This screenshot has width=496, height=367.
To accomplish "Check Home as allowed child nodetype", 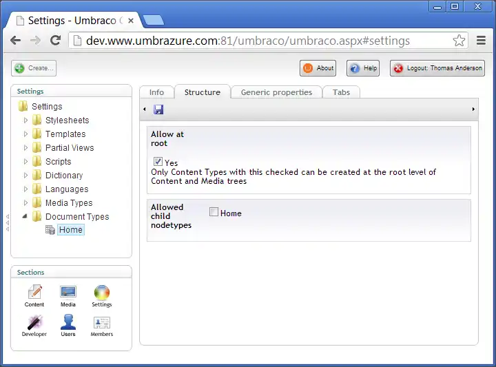I will point(214,212).
